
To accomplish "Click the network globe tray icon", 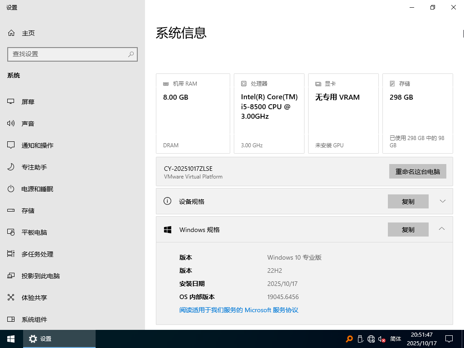I will 371,339.
